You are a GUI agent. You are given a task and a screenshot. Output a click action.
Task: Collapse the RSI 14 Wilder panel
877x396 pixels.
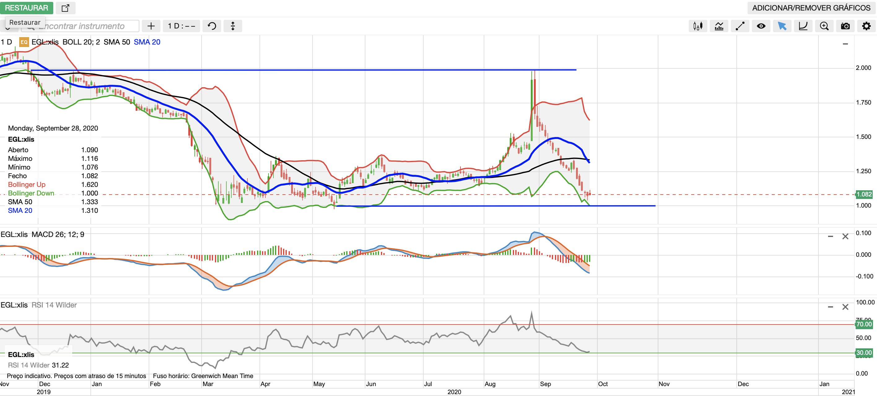(830, 307)
